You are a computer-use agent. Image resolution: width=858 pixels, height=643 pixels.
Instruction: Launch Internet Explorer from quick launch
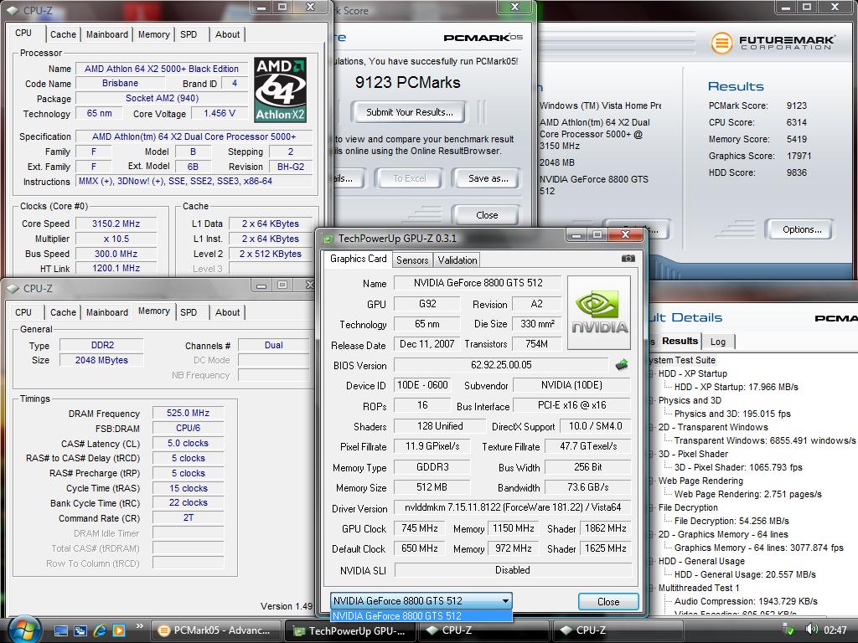click(100, 630)
